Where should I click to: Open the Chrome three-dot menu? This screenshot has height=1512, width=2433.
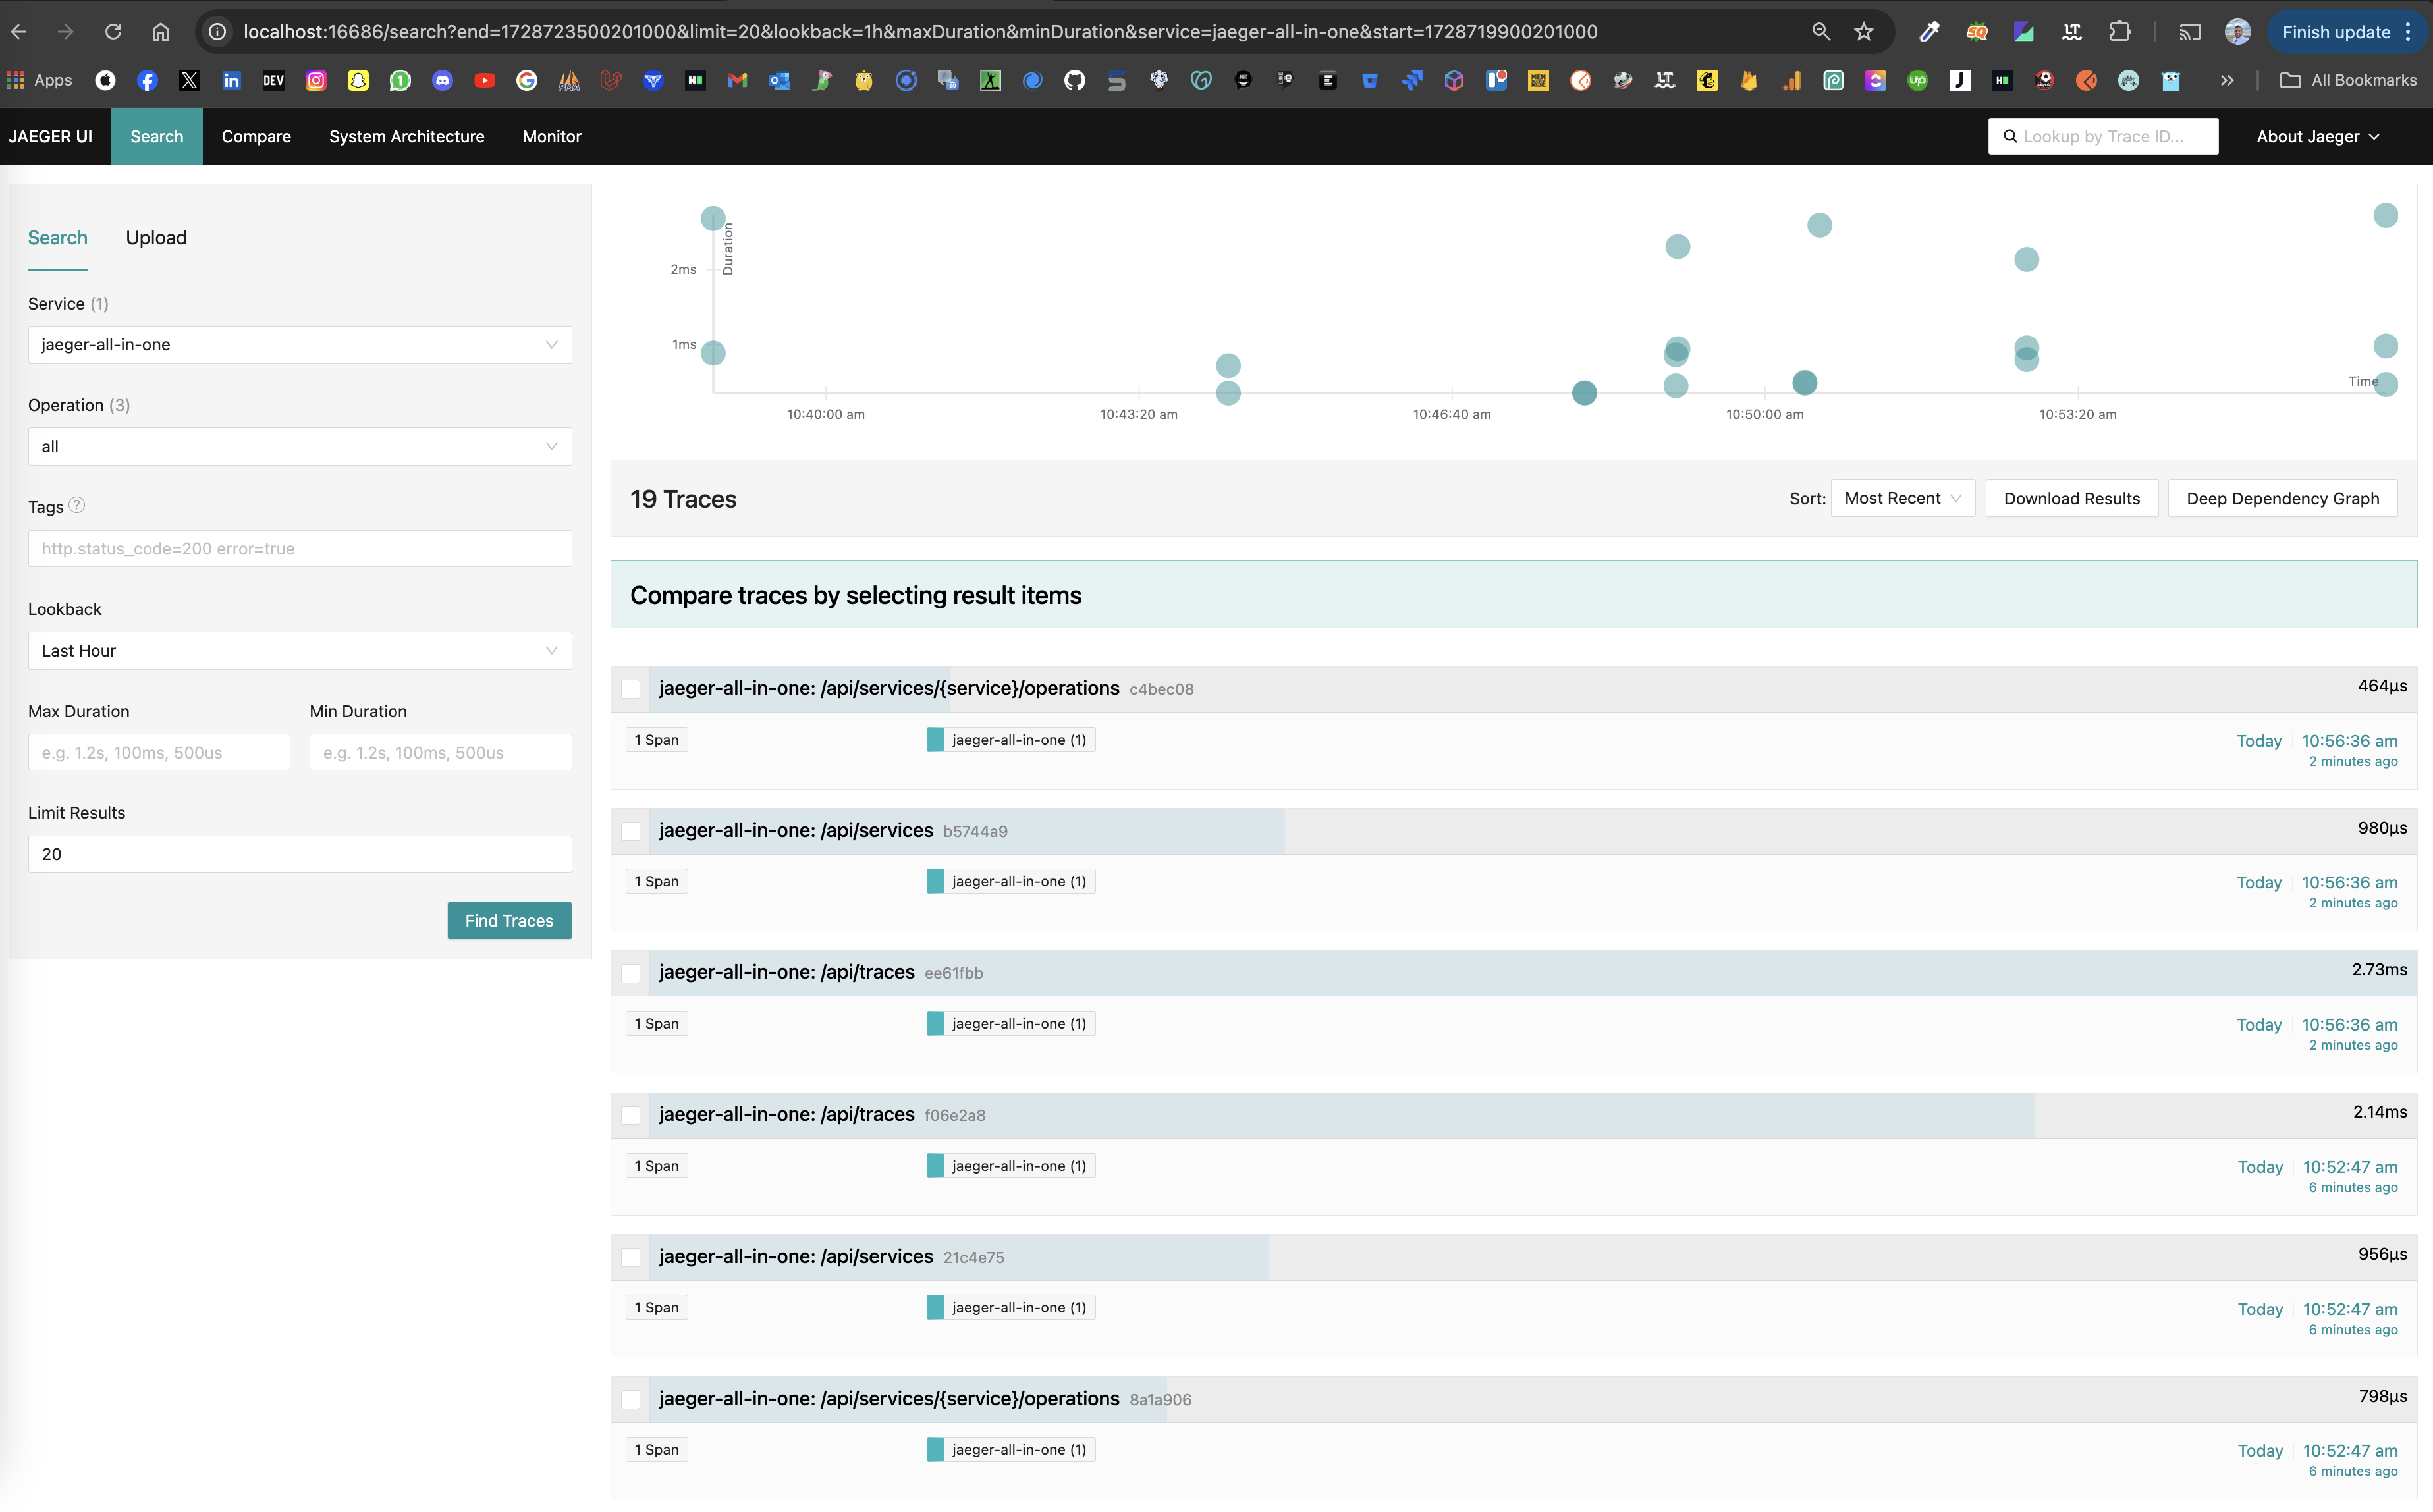[2408, 32]
